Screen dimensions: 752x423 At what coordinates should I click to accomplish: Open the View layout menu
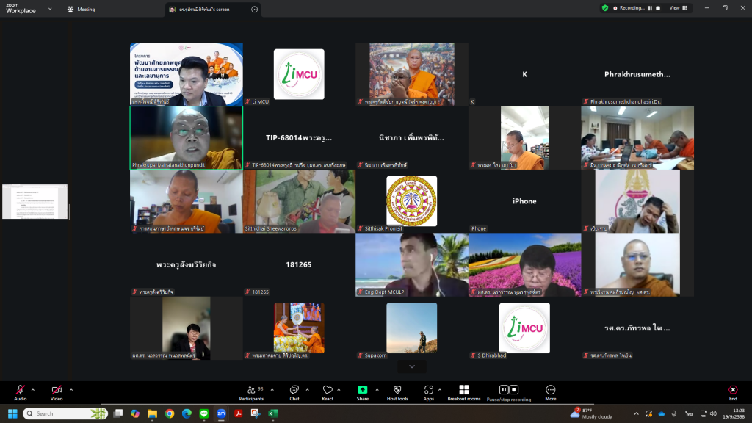[678, 8]
